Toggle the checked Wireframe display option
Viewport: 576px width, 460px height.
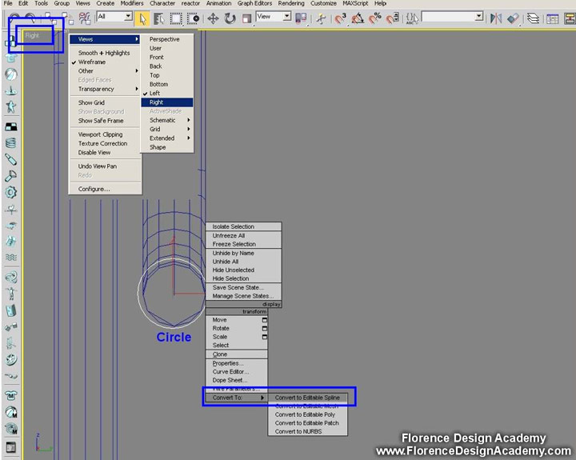coord(92,62)
